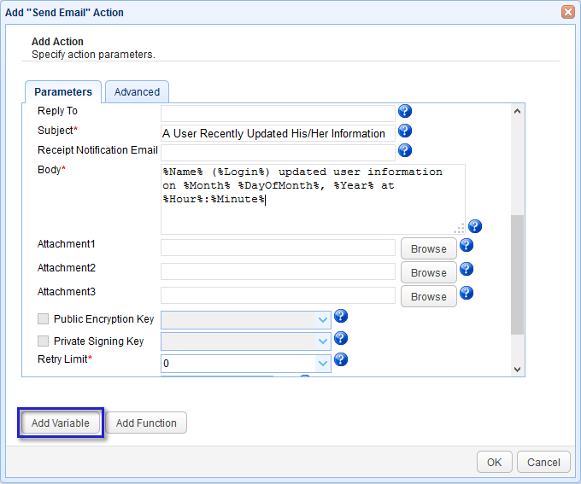
Task: Open help for the Reply To field
Action: 405,111
